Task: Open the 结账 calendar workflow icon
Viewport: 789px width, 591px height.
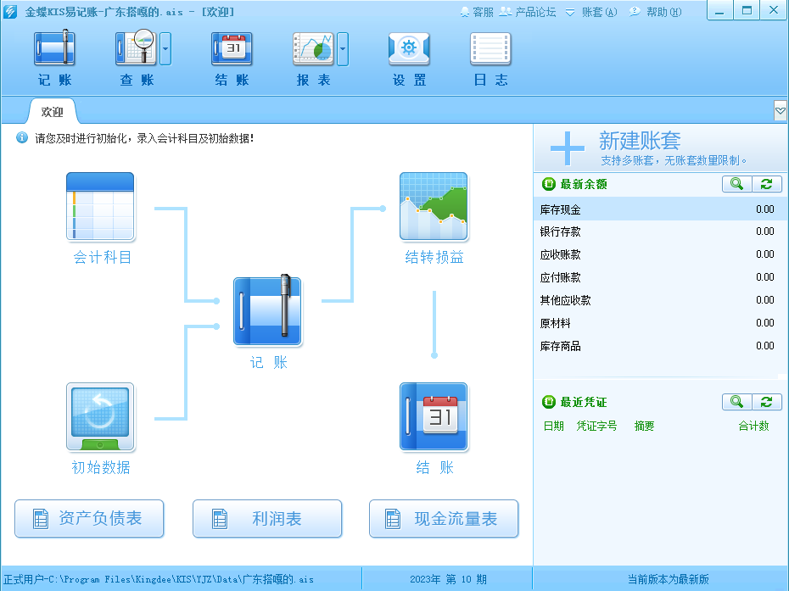Action: 434,416
